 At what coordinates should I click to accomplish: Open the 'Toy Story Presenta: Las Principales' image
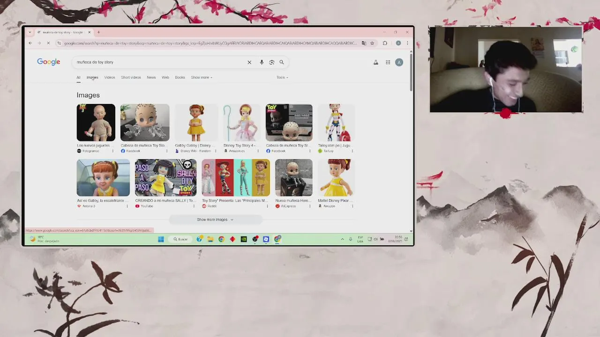coord(236,178)
